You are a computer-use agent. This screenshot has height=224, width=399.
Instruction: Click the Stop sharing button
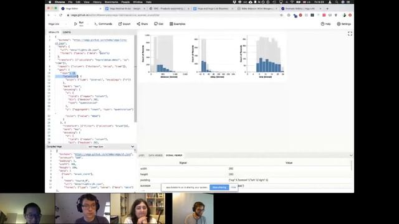click(219, 187)
